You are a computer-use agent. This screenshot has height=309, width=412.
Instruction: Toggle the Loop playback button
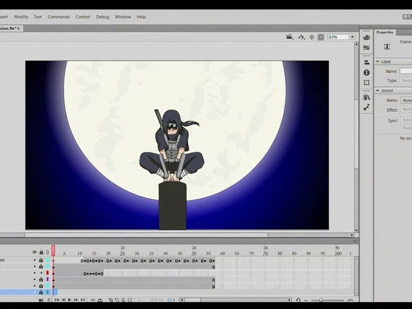click(100, 300)
